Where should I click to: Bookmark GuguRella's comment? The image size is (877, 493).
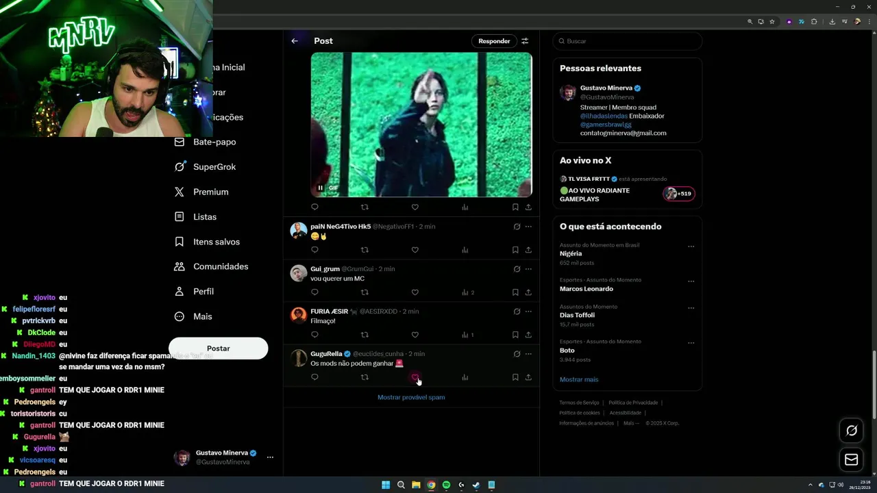point(515,377)
